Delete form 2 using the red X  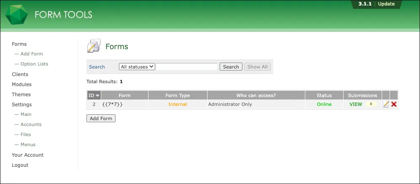[394, 104]
